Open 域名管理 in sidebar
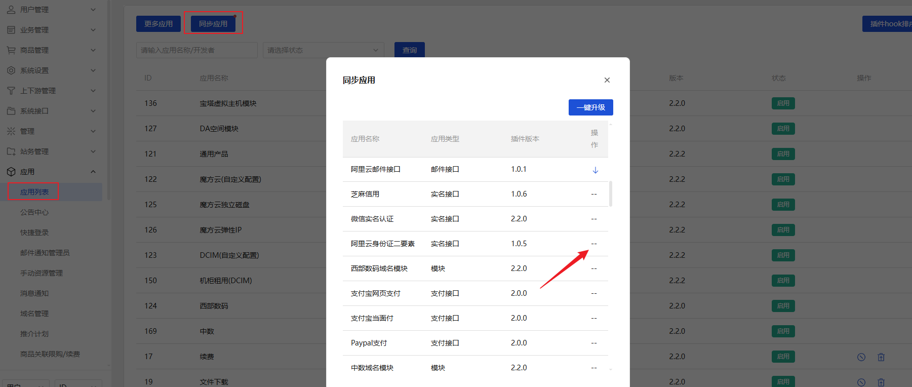The width and height of the screenshot is (912, 387). 34,314
